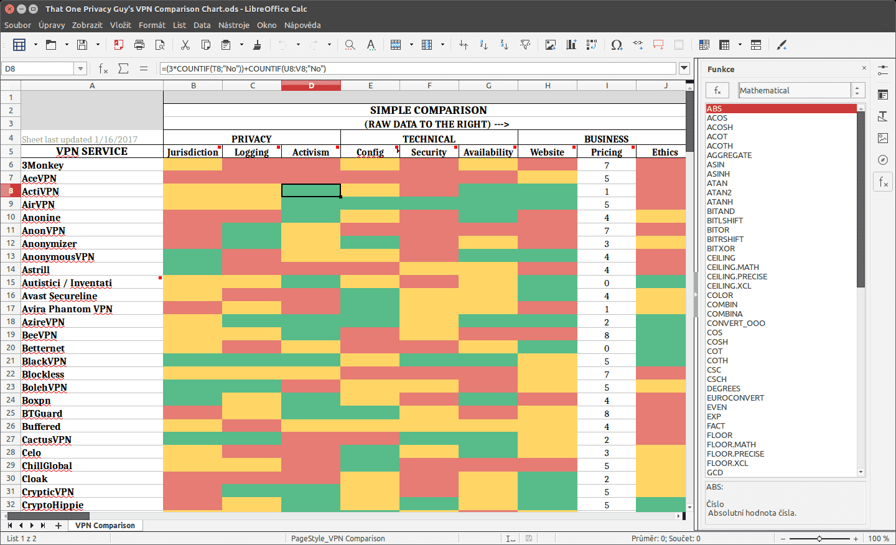Viewport: 896px width, 545px height.
Task: Create a new spreadsheet document
Action: click(19, 45)
